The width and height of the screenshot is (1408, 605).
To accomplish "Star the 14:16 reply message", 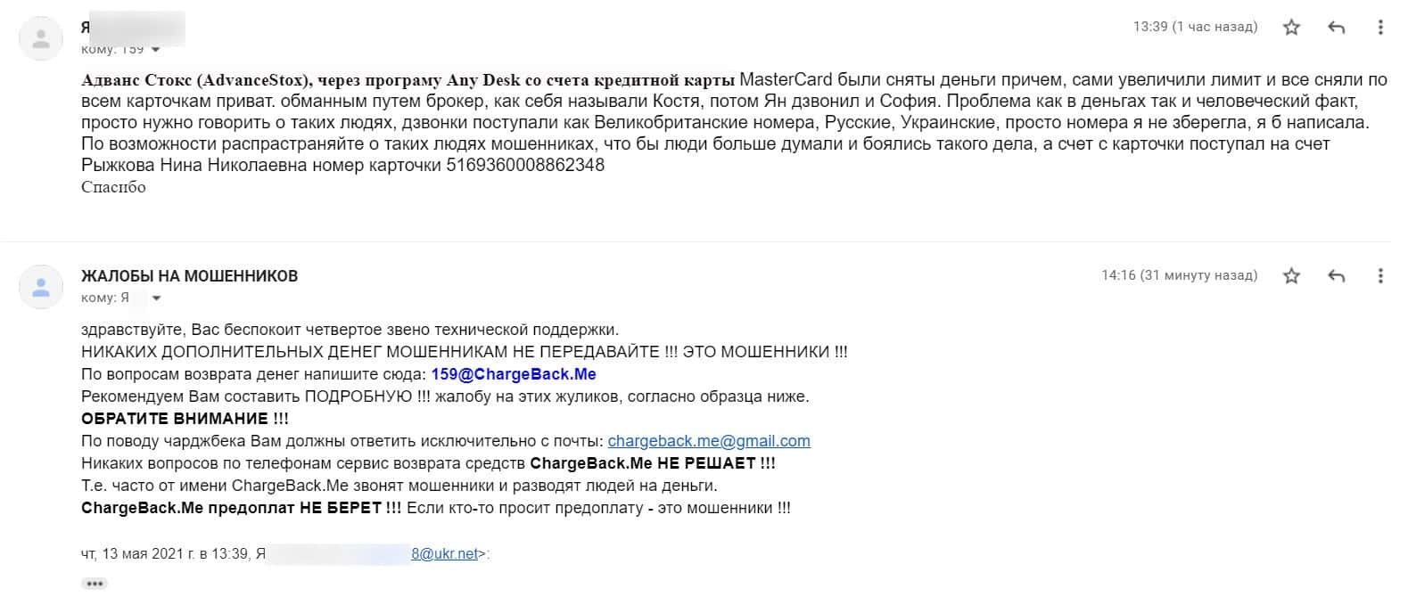I will [x=1291, y=276].
